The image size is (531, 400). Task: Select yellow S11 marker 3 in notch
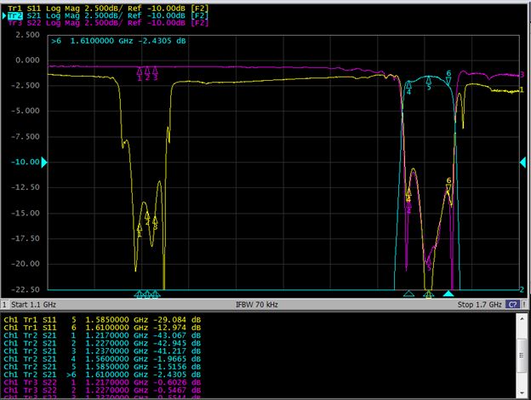coord(155,221)
